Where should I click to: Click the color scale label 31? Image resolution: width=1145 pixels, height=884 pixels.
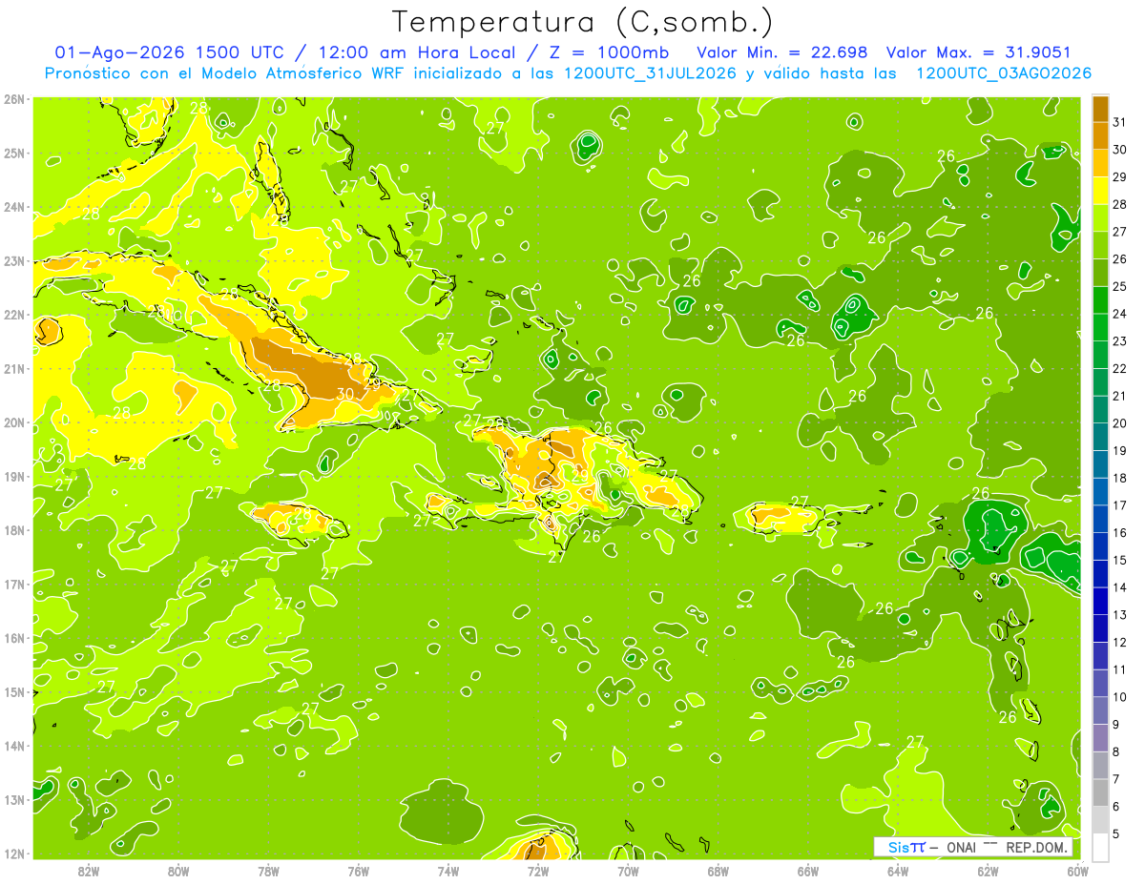1120,122
